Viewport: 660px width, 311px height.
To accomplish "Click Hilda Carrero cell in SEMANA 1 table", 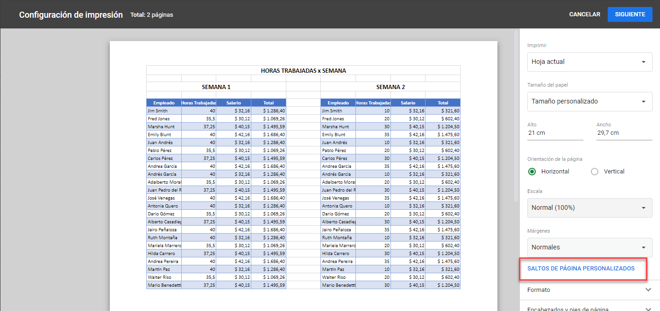I will (x=164, y=253).
